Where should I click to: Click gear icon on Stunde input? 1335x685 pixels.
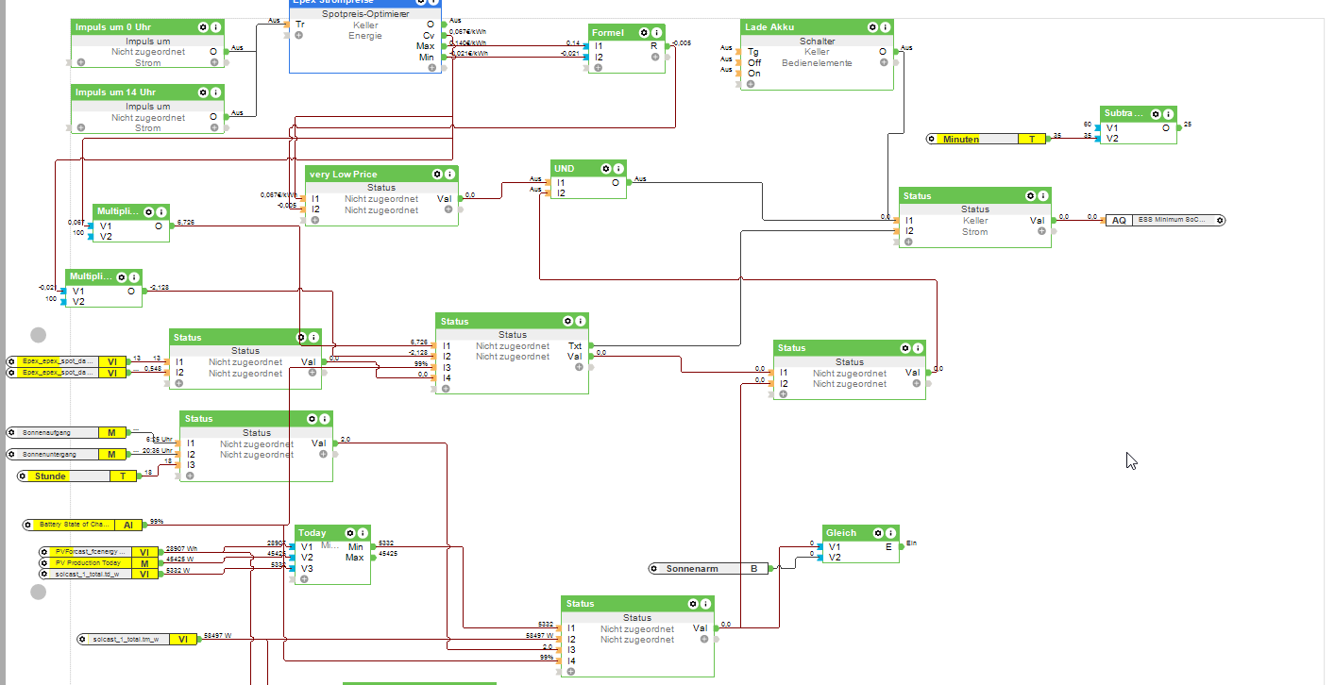click(x=25, y=476)
